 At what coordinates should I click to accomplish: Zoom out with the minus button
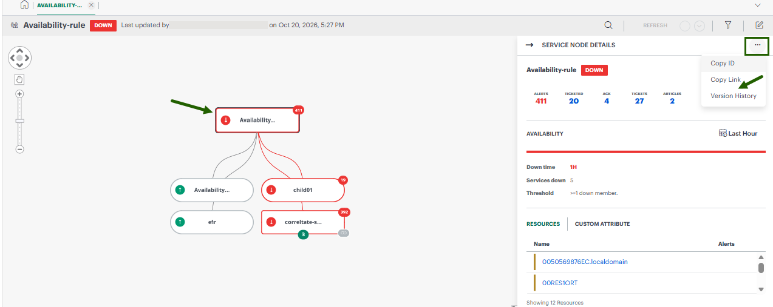pos(19,149)
